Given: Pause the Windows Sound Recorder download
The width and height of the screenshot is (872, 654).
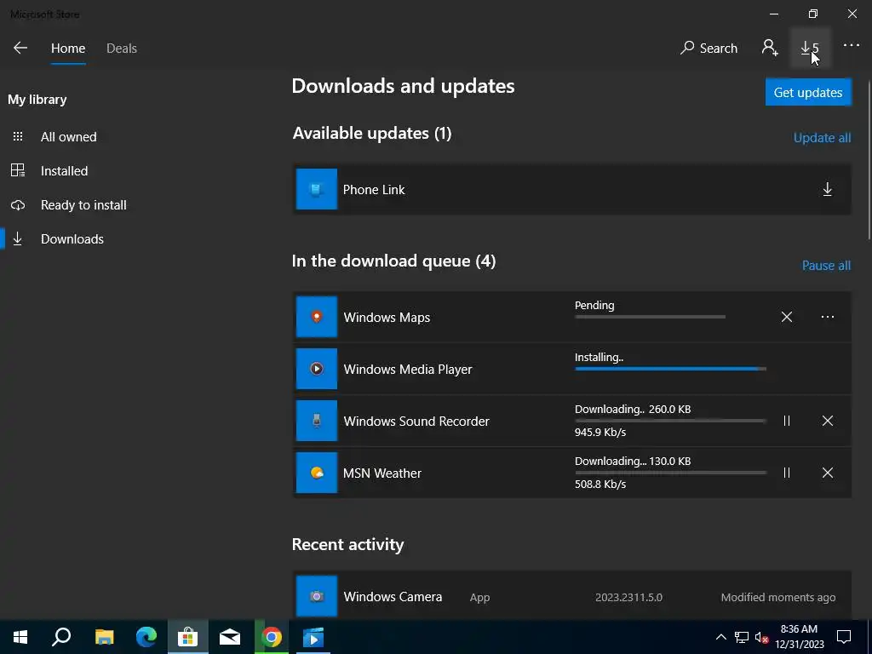Looking at the screenshot, I should (x=786, y=421).
